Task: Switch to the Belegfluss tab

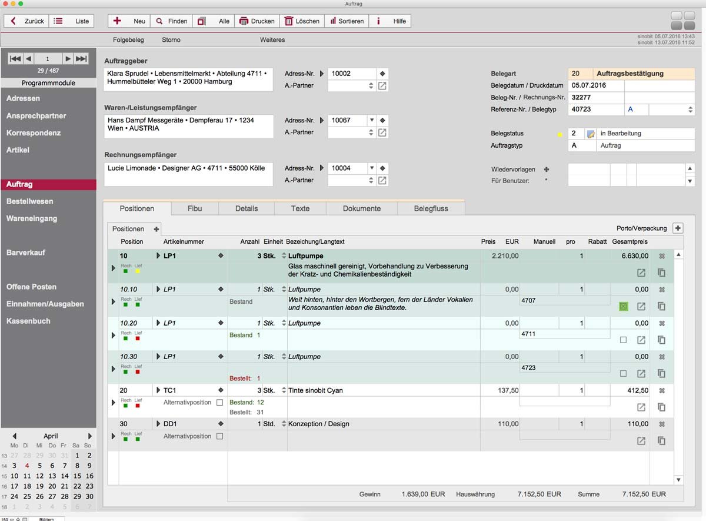Action: pos(431,208)
